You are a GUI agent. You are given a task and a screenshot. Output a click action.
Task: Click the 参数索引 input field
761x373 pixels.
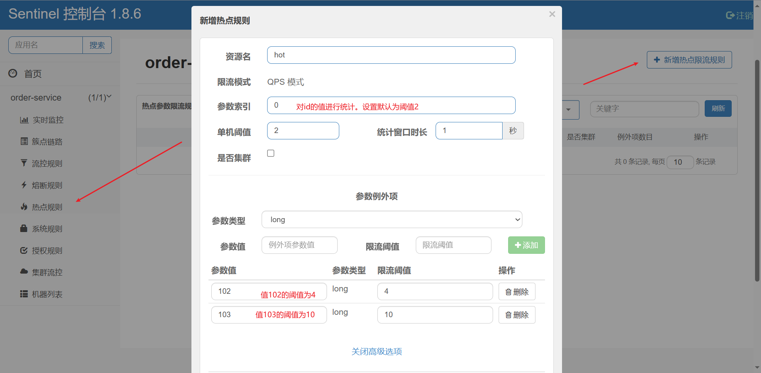[391, 105]
